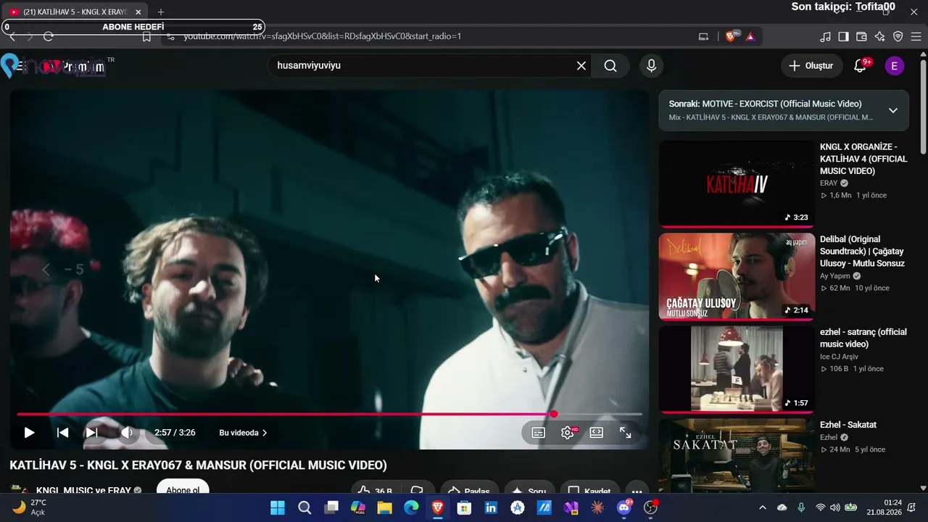Open YouTube notifications bell
The width and height of the screenshot is (928, 522).
click(861, 66)
